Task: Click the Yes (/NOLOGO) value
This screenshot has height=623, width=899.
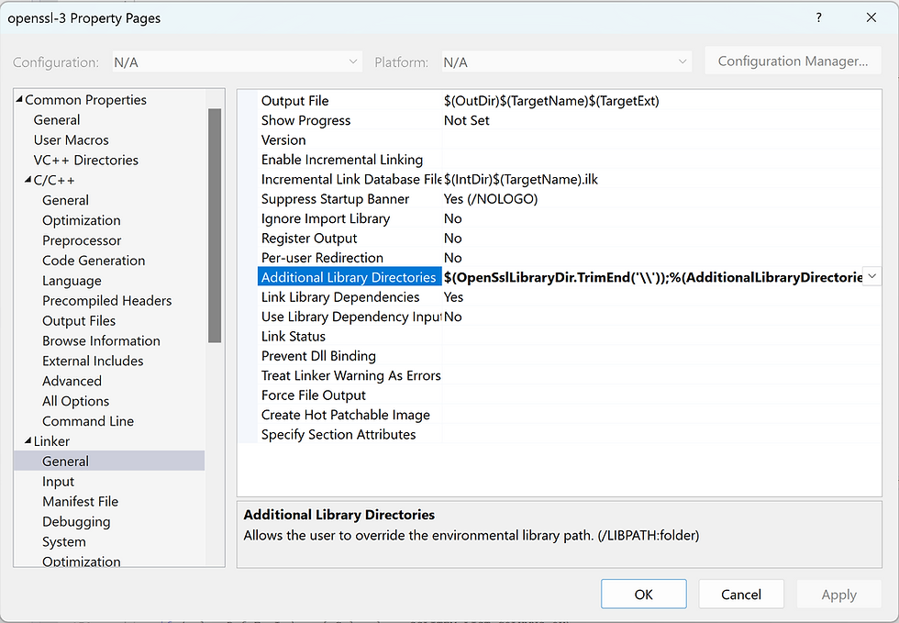Action: click(490, 198)
